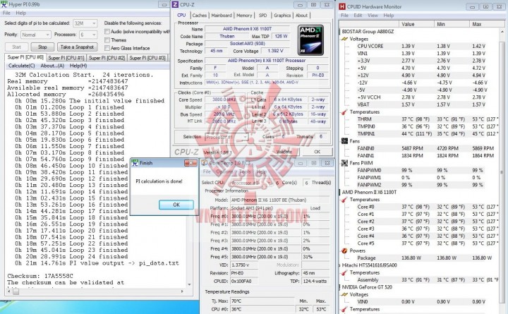Click the CPU-Z Validate button
Screen dimensions: 508x314
coord(284,152)
